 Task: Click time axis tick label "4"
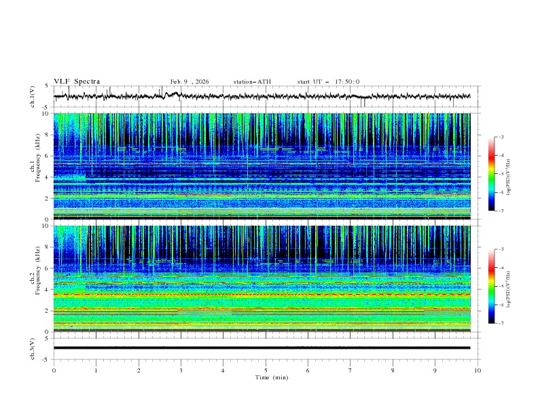point(223,370)
